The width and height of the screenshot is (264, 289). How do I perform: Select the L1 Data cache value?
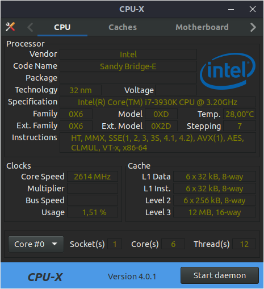pos(215,177)
